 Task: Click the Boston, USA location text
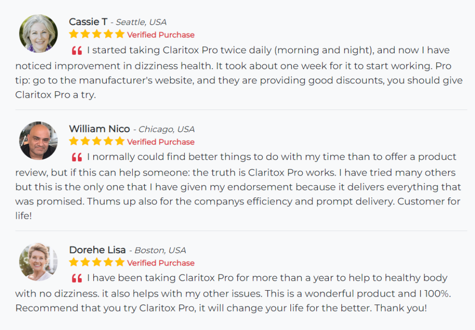pos(160,250)
